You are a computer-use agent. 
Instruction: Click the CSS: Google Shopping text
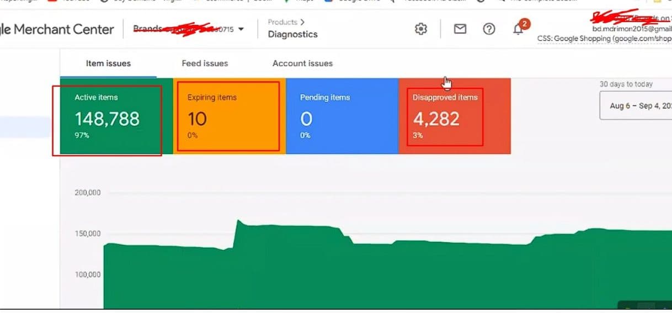click(x=605, y=39)
